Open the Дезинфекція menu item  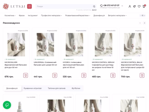[99, 16]
